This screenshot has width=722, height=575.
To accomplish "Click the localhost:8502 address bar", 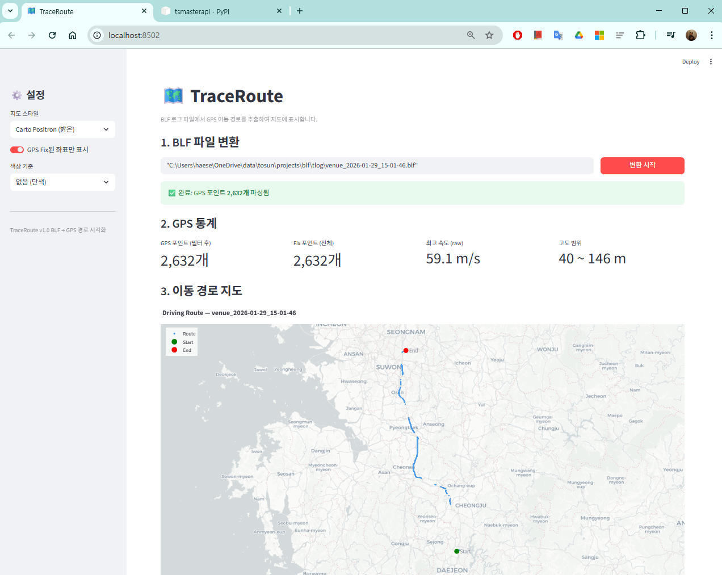I will 284,35.
